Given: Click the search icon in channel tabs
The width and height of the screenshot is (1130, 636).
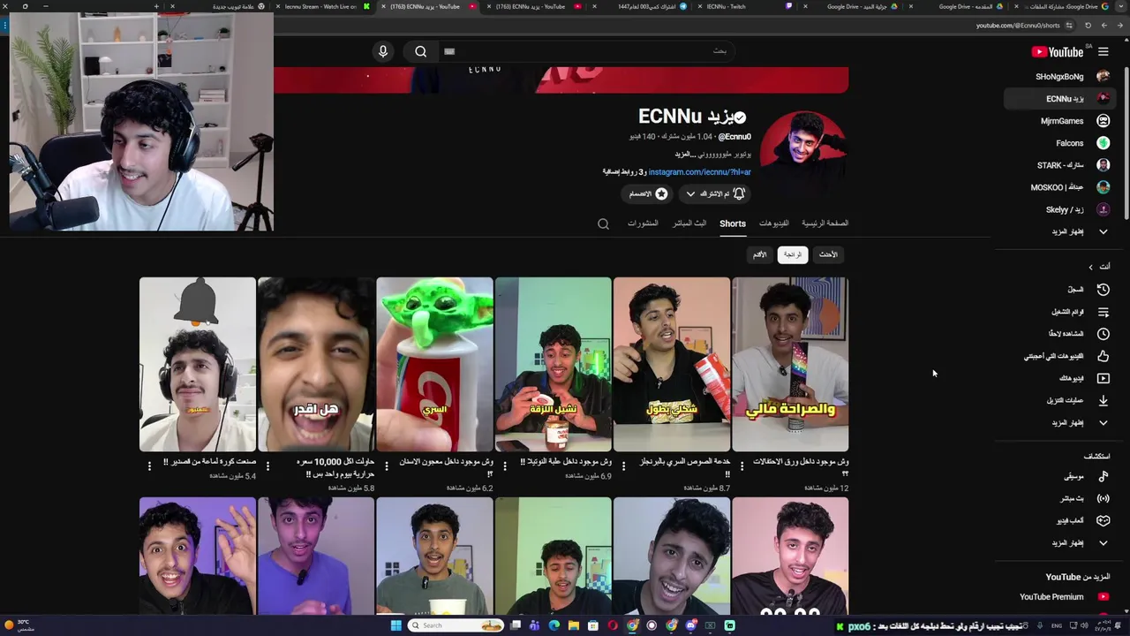Looking at the screenshot, I should (603, 223).
